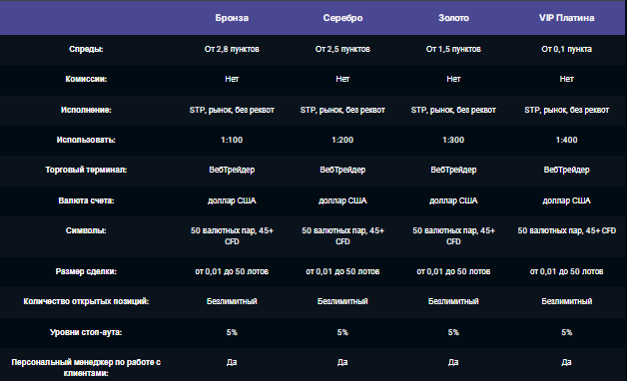Click the Персональный менеджер по работе с клиентами label
Viewport: 627px width, 381px height.
(86, 367)
